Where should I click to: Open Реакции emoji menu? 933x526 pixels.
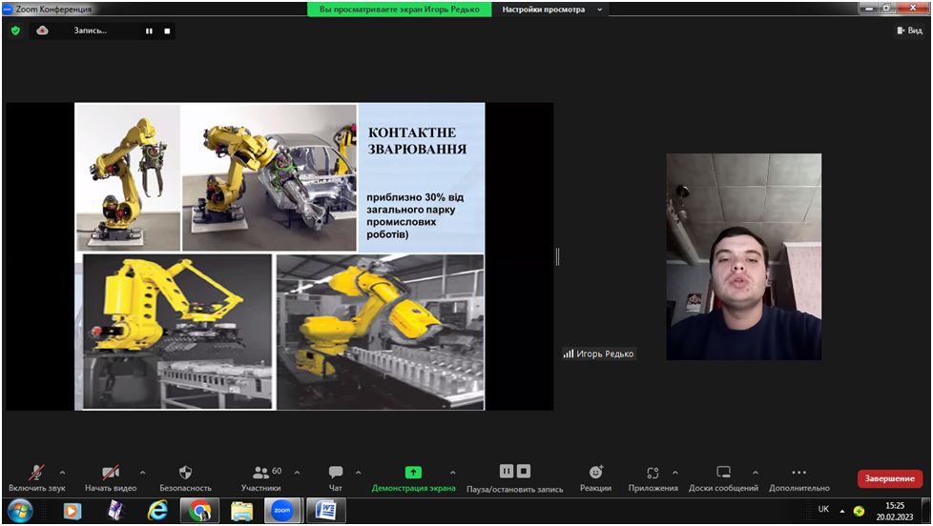click(x=595, y=478)
